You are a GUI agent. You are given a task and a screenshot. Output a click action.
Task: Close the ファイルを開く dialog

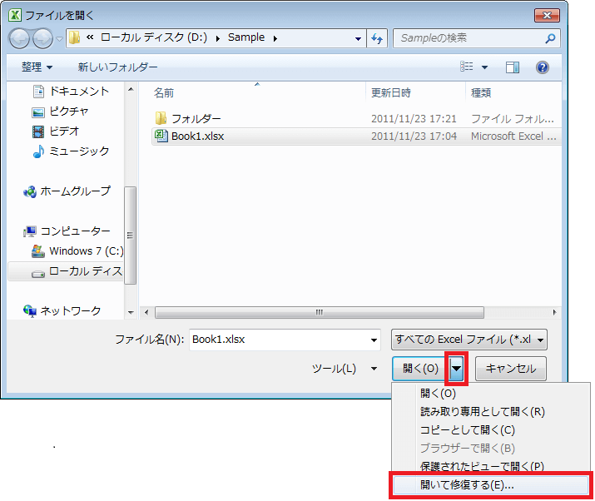coord(547,15)
